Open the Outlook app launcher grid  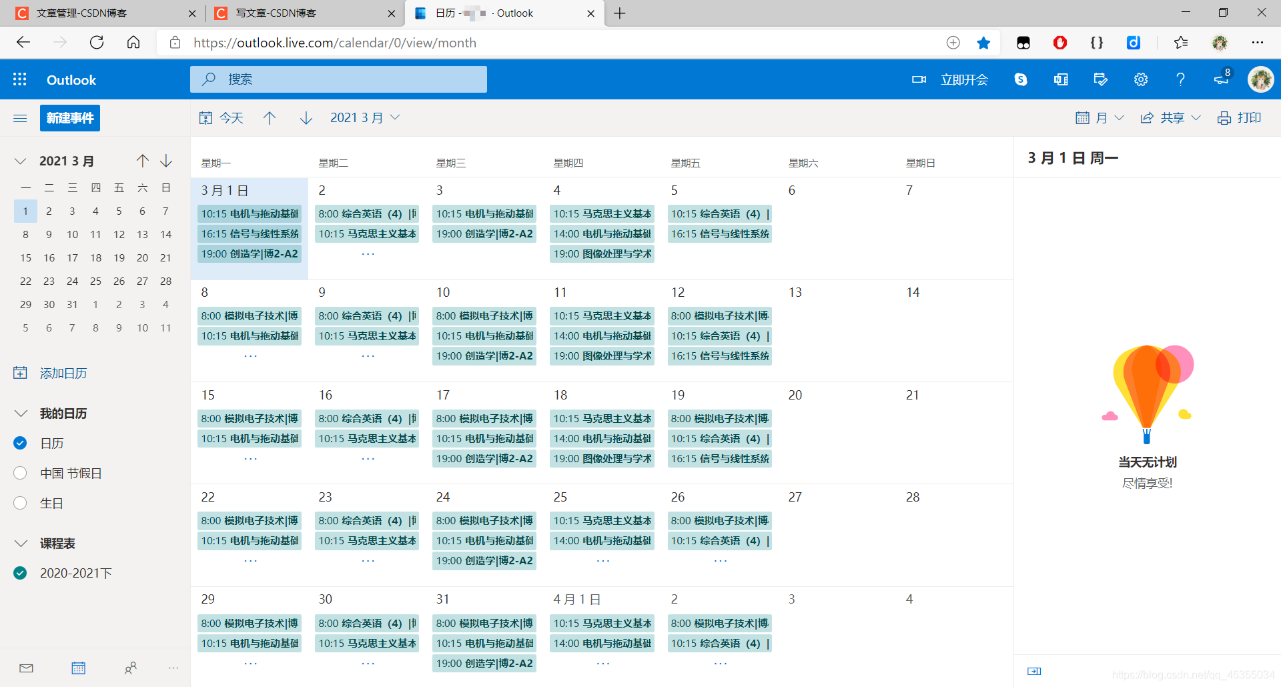pos(20,79)
